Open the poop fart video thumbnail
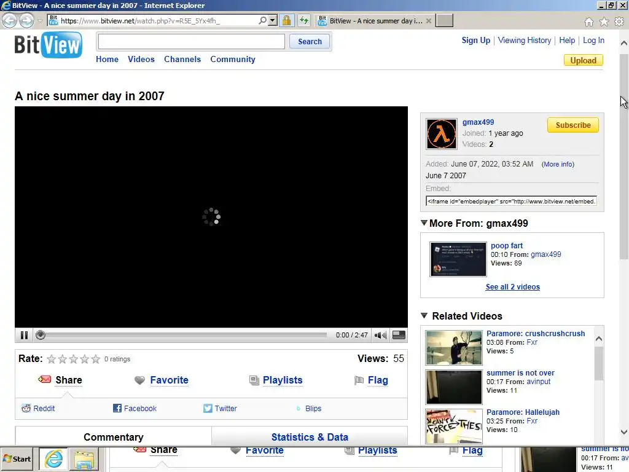Viewport: 629px width, 472px height. pyautogui.click(x=458, y=259)
